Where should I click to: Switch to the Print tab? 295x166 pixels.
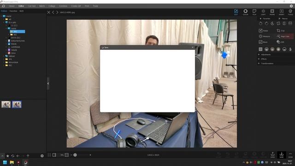tap(87, 6)
